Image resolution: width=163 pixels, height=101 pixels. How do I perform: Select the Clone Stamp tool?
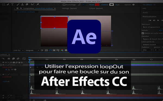pyautogui.click(x=22, y=5)
